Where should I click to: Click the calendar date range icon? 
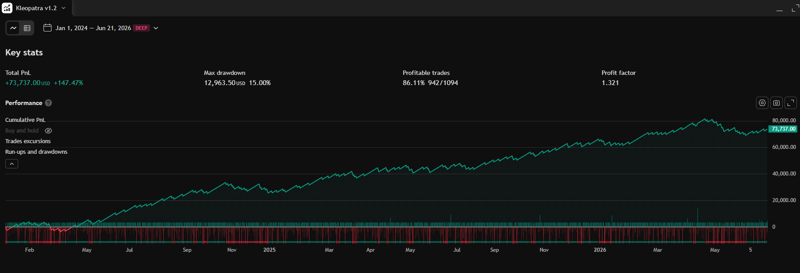48,28
